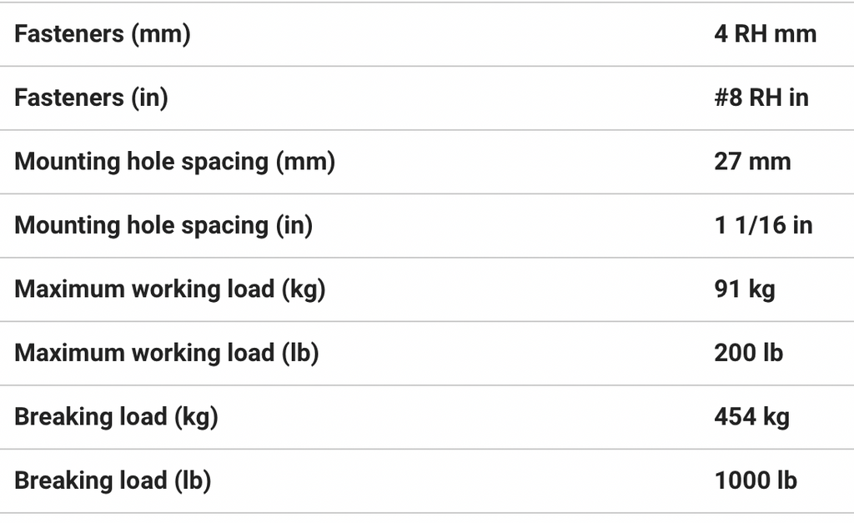Image resolution: width=854 pixels, height=523 pixels.
Task: Click the "Maximum working load (kg)" label
Action: pos(169,289)
